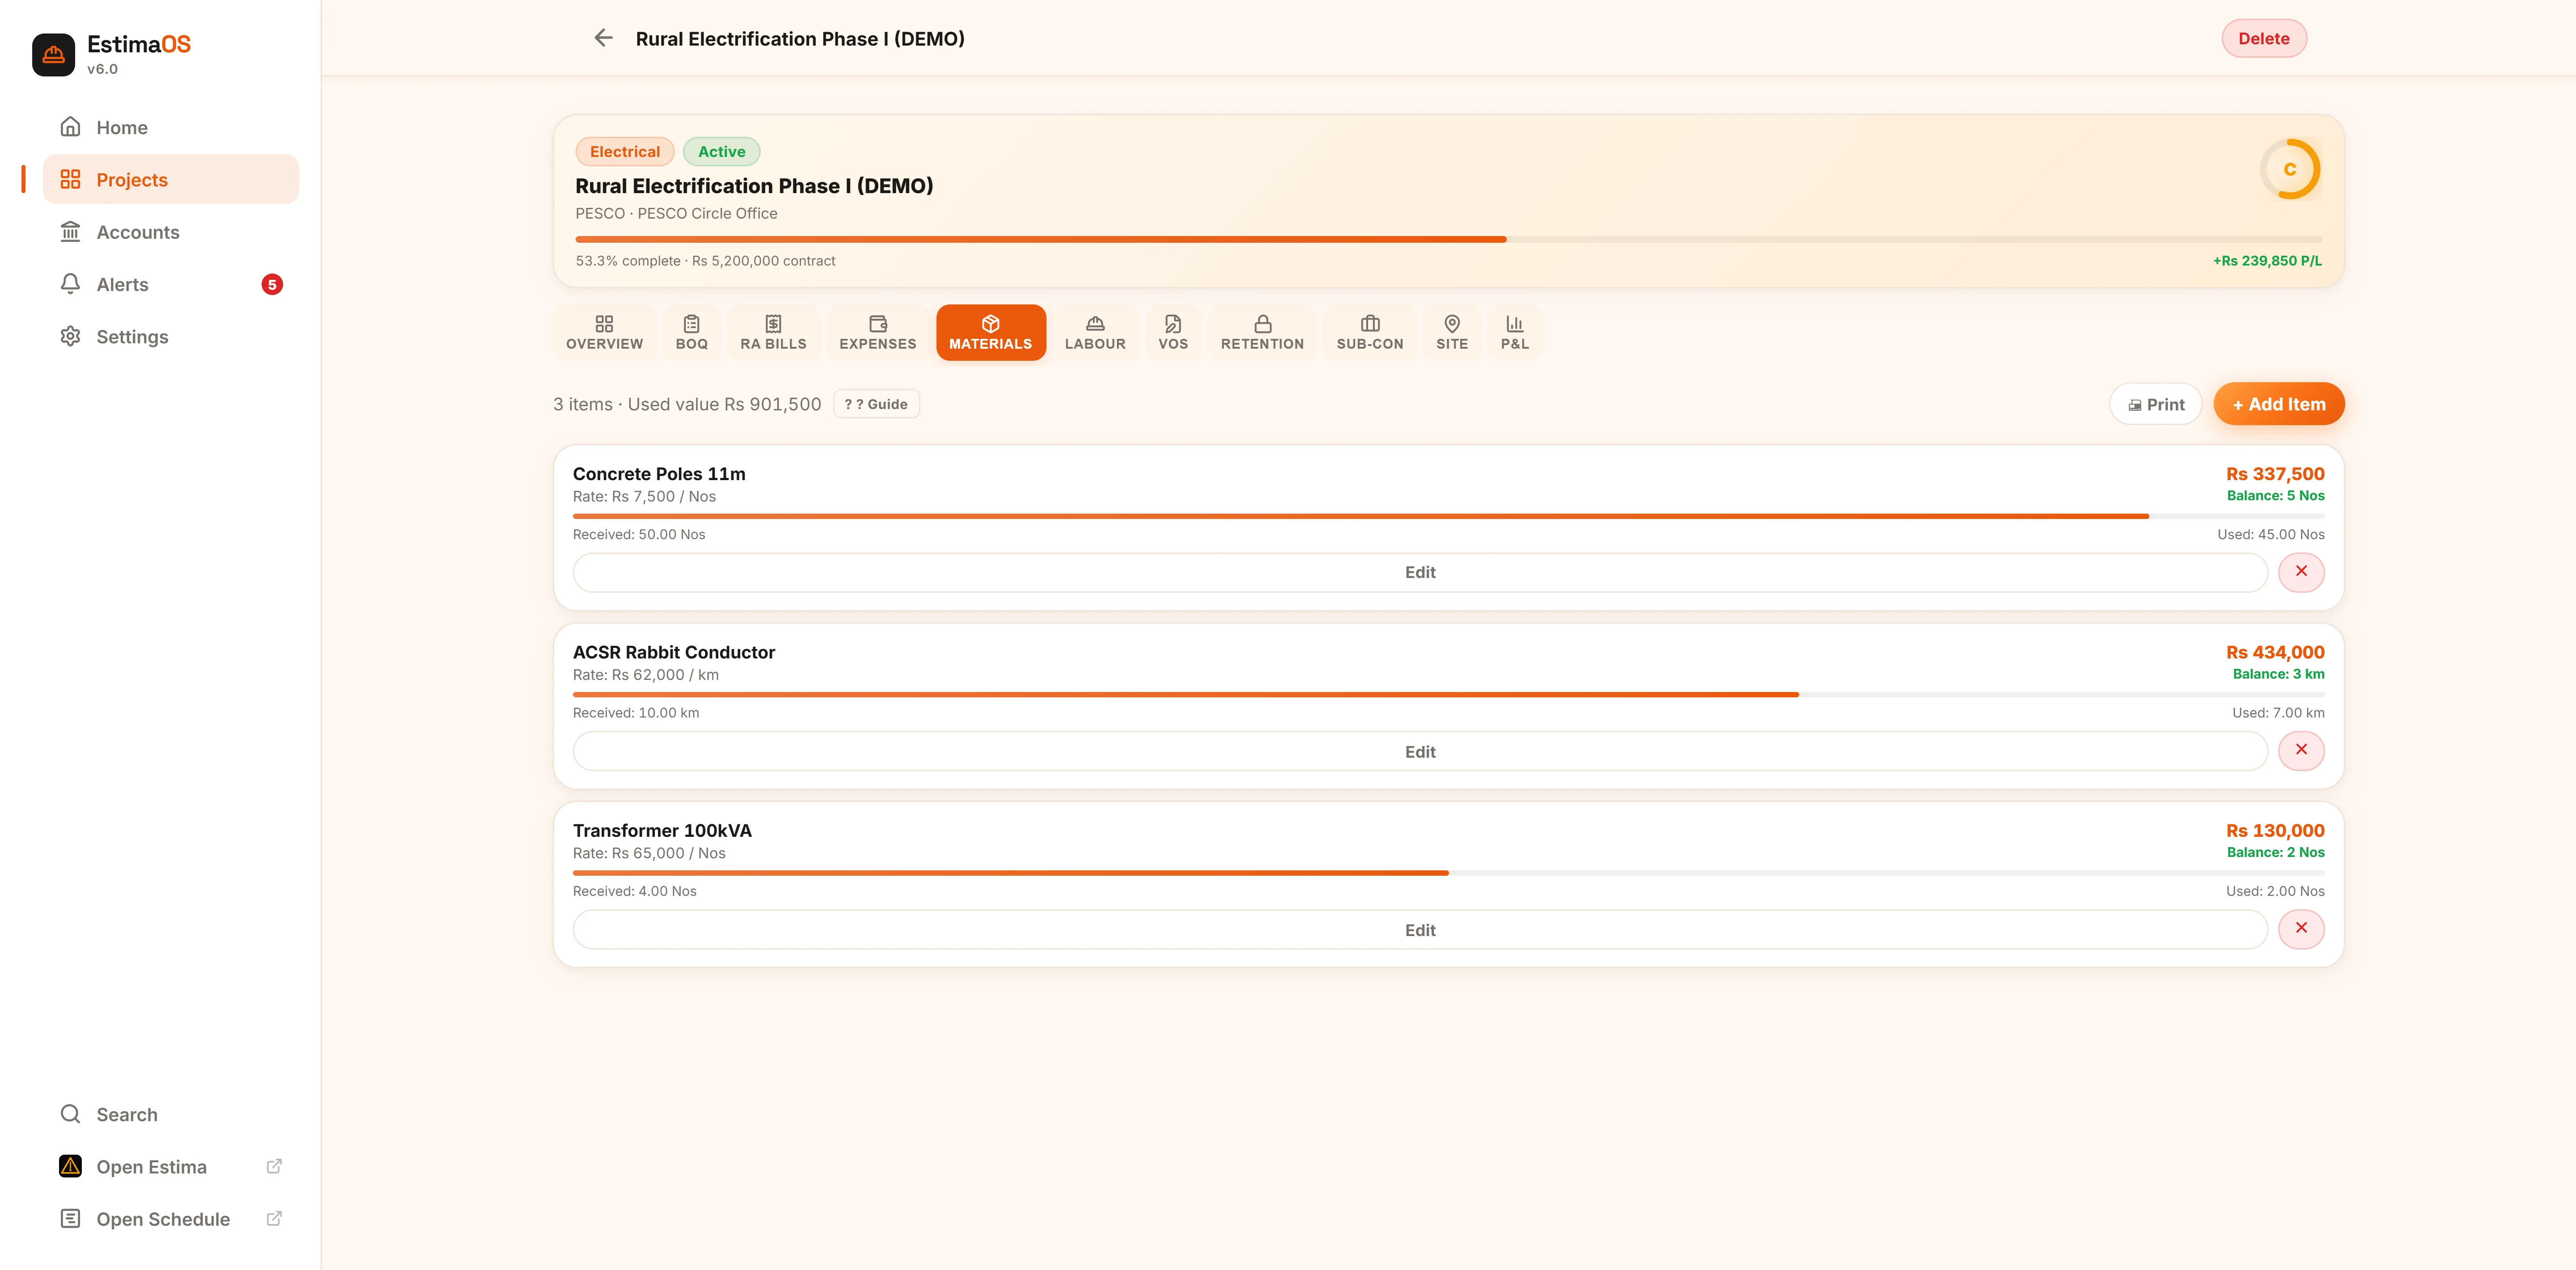Click the Active status tag
This screenshot has height=1270, width=2576.
coord(721,151)
